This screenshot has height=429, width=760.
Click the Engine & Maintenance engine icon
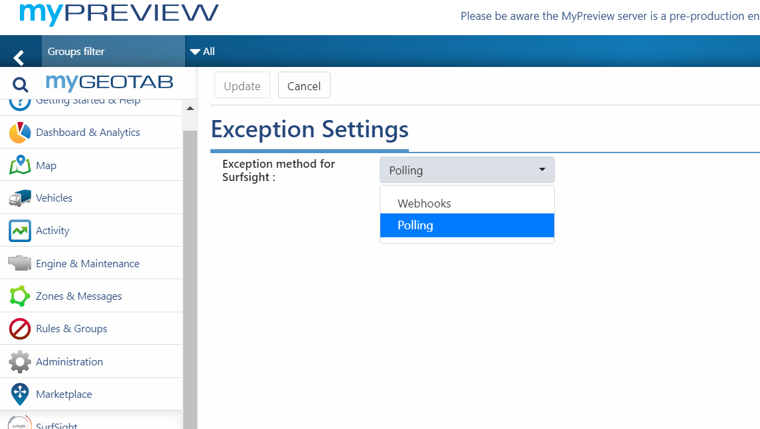(x=20, y=263)
